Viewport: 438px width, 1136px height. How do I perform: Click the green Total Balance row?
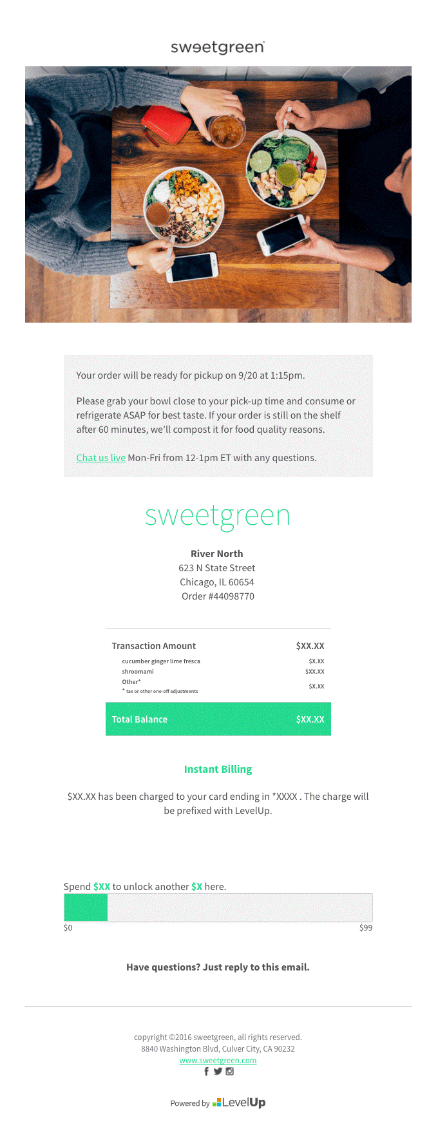(218, 719)
